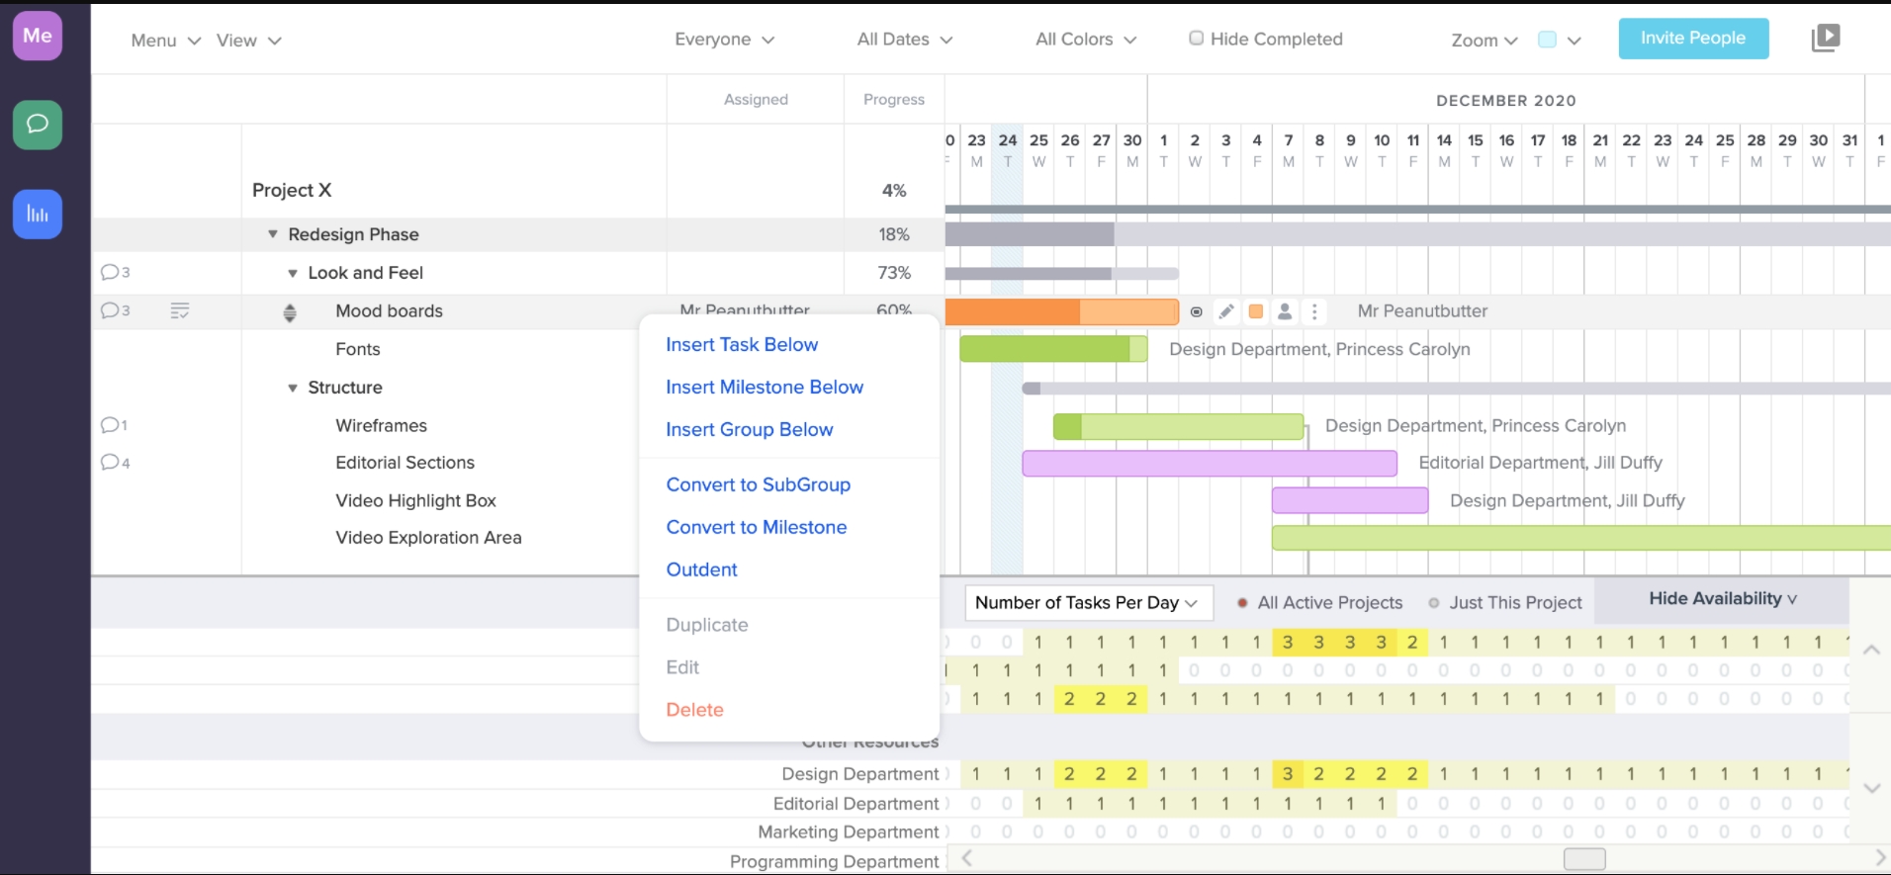The image size is (1891, 875).
Task: Open the three-dot menu on Mood boards bar
Action: pyautogui.click(x=1314, y=311)
